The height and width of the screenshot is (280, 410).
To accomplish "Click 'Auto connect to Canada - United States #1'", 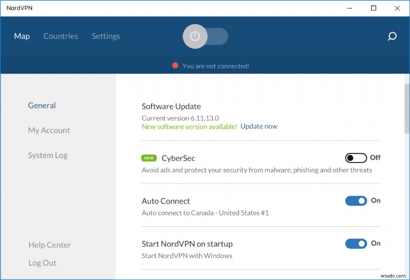I will click(206, 213).
